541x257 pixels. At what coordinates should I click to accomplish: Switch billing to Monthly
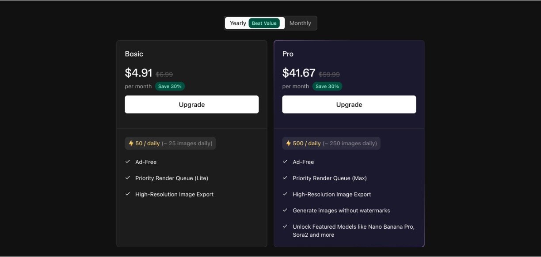(x=300, y=23)
